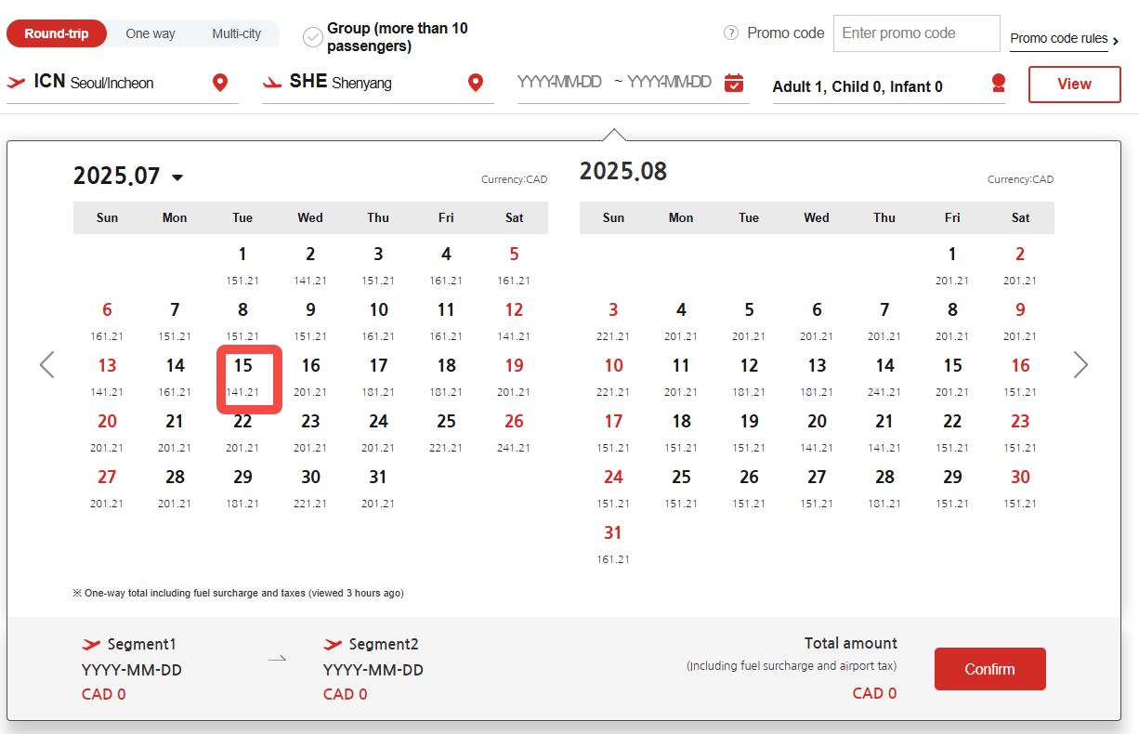Select the Multi-city trip type

pyautogui.click(x=237, y=33)
